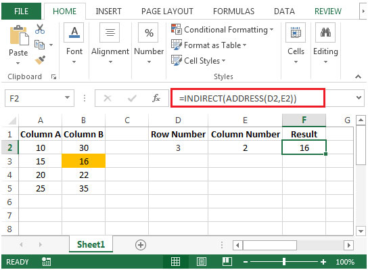
Task: Click the 100% zoom level
Action: [x=345, y=262]
